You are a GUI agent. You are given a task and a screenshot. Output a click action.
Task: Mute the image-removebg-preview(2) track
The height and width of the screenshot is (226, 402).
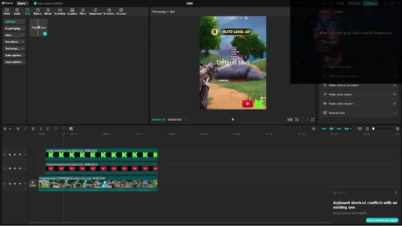pyautogui.click(x=20, y=168)
